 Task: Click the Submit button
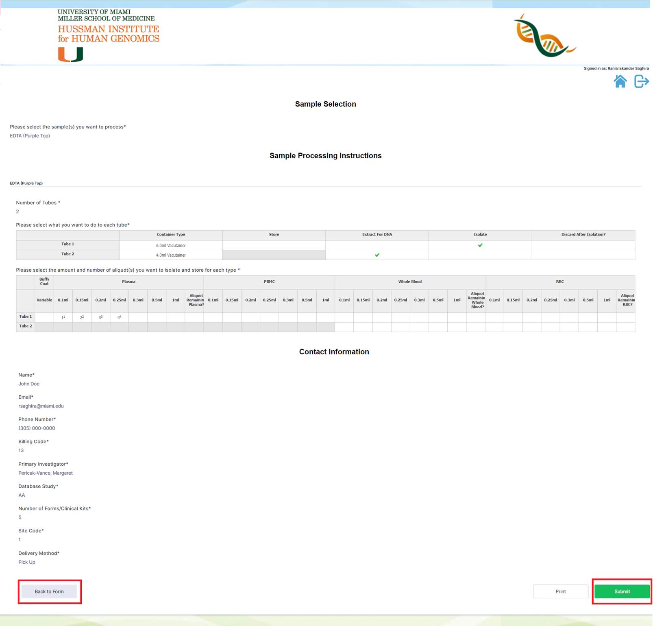[622, 591]
